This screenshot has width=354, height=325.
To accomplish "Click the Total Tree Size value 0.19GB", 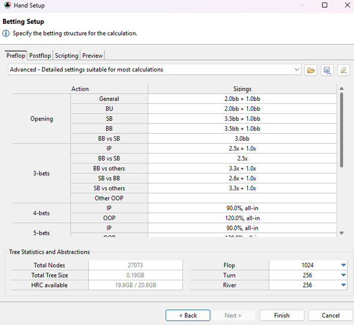I will coord(135,275).
